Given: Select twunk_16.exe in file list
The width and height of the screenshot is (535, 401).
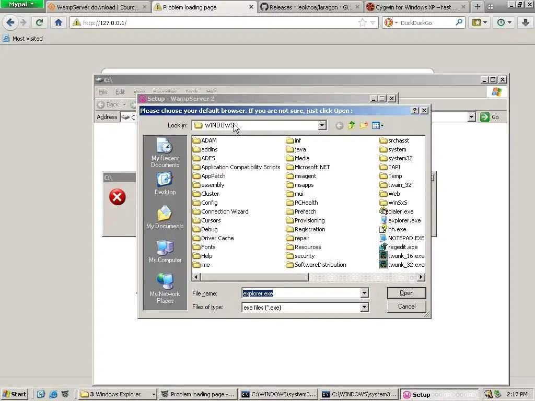Looking at the screenshot, I should (402, 256).
